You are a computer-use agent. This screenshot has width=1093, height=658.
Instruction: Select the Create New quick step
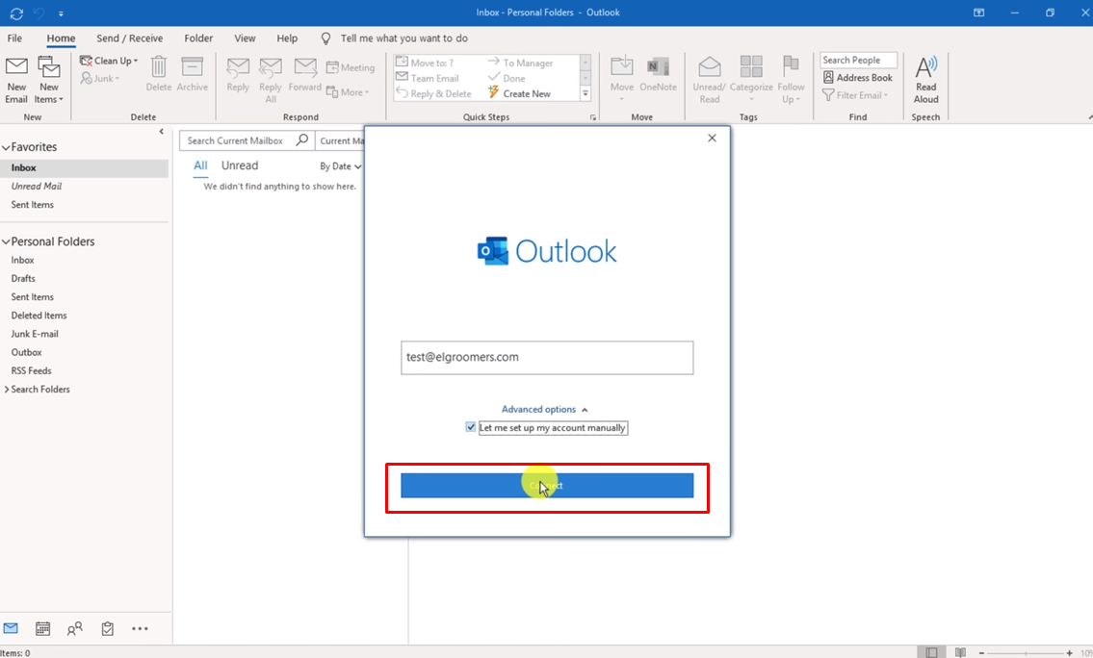tap(519, 93)
